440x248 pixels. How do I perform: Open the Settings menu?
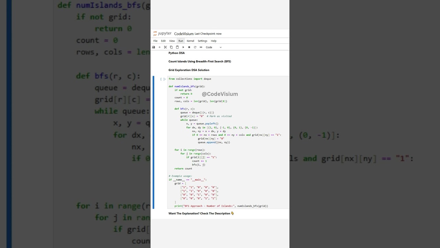point(202,41)
